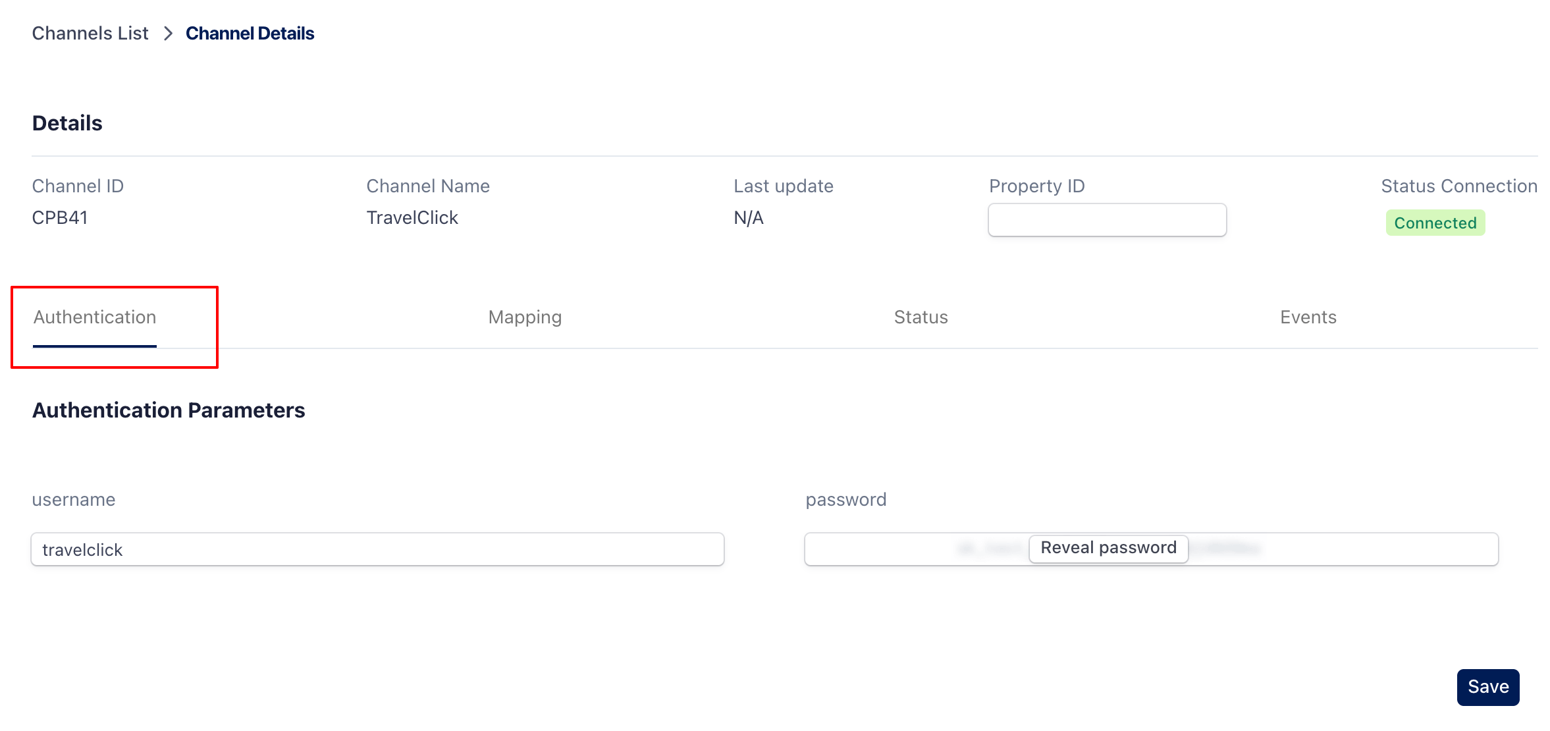1550x731 pixels.
Task: Click the Status Connection label
Action: 1458,186
